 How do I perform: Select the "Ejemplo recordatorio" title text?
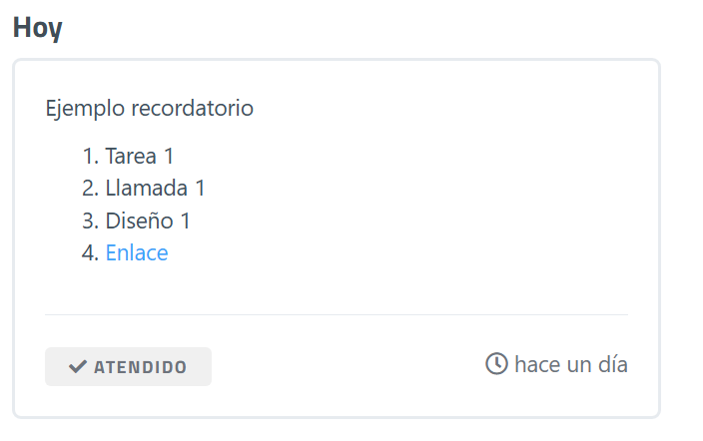(x=150, y=108)
